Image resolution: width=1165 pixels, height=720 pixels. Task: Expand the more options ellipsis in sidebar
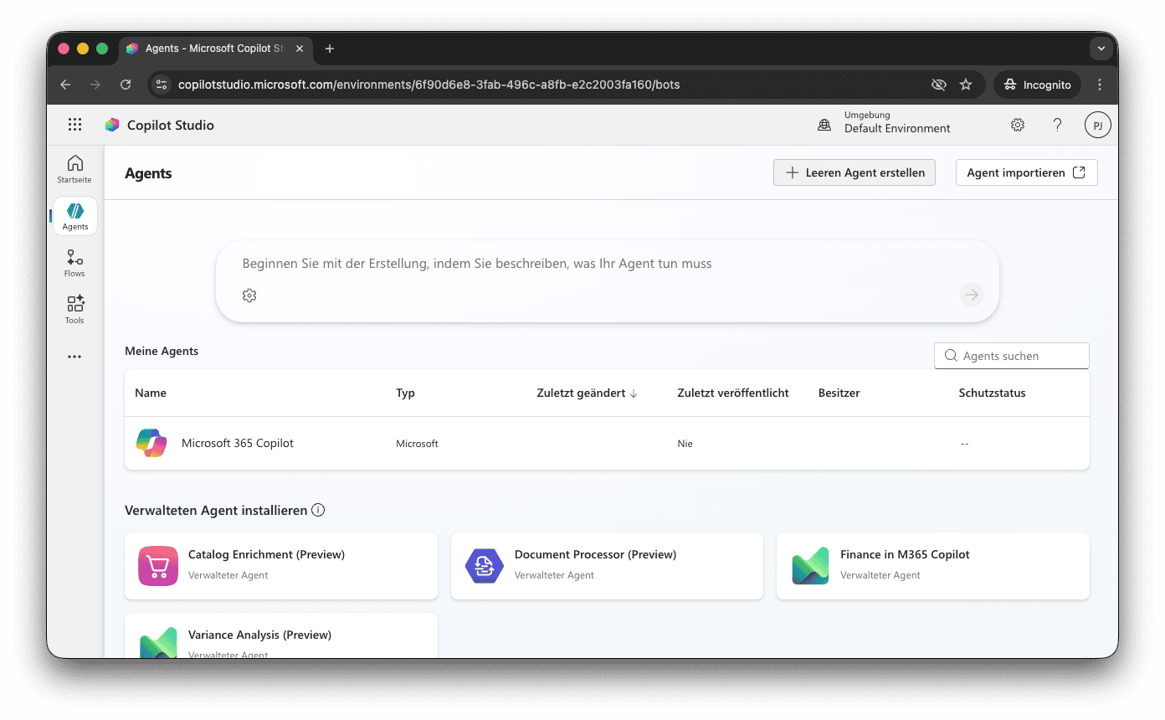point(74,357)
